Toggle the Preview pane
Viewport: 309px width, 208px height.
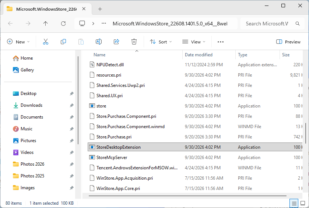coord(288,42)
